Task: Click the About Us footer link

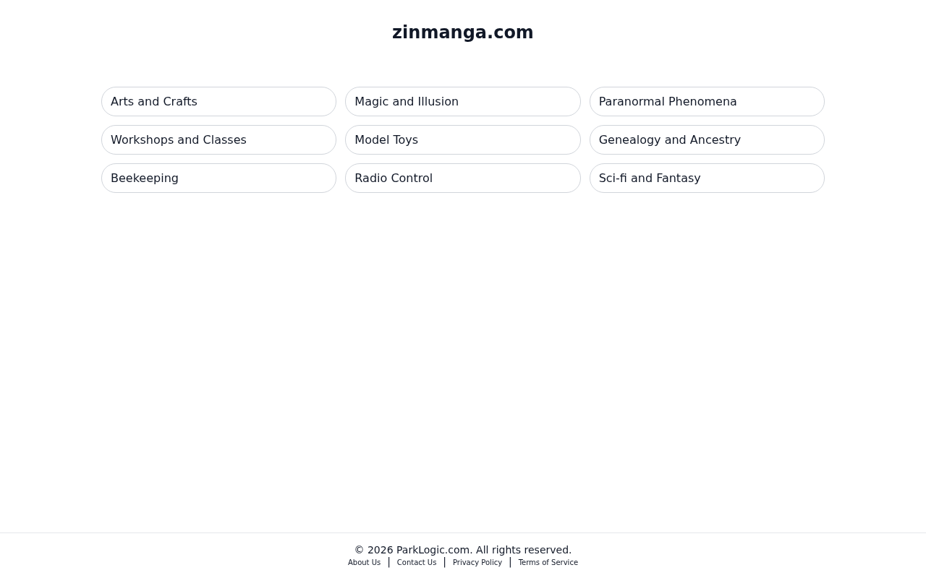Action: point(364,563)
